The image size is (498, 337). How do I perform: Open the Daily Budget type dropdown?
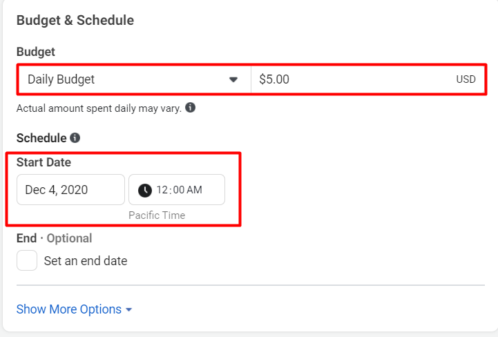(x=124, y=79)
